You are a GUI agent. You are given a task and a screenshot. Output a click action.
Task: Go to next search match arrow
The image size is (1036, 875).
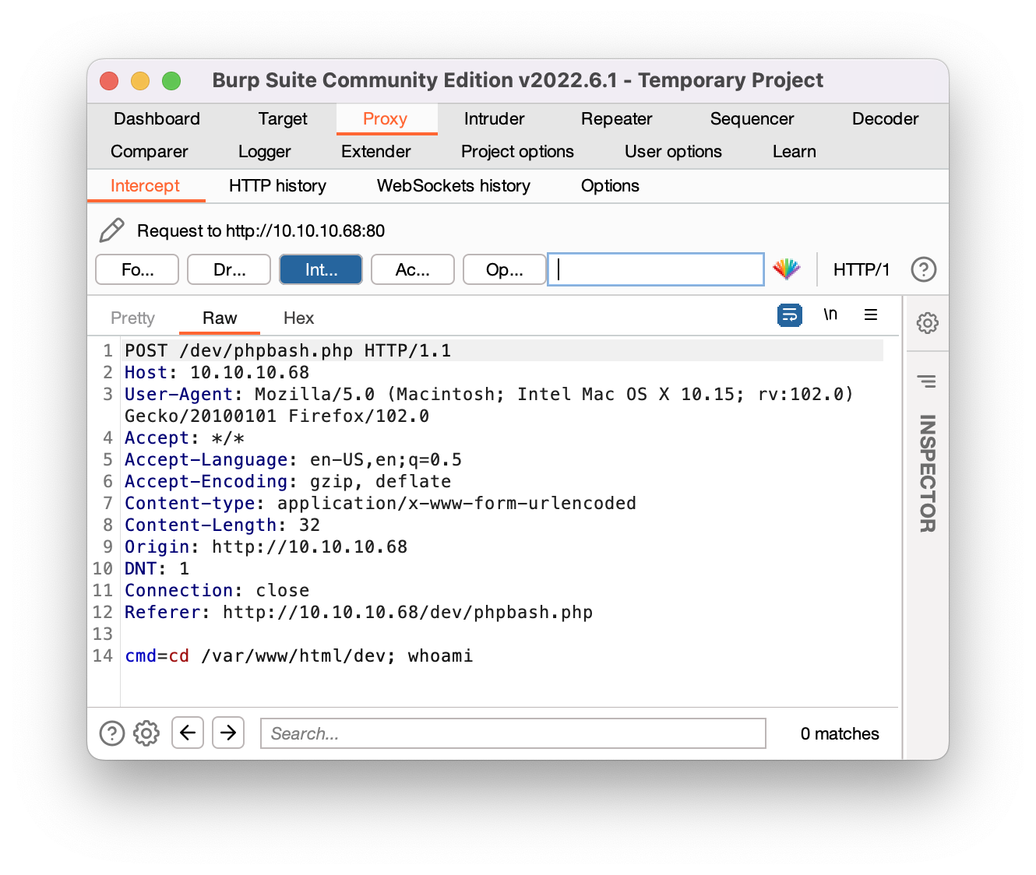click(x=228, y=733)
